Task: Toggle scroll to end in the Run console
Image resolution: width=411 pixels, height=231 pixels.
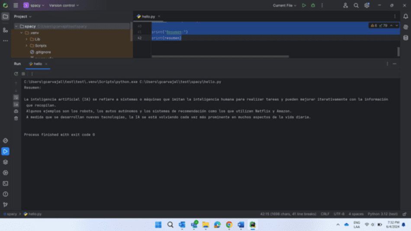Action: point(16,104)
